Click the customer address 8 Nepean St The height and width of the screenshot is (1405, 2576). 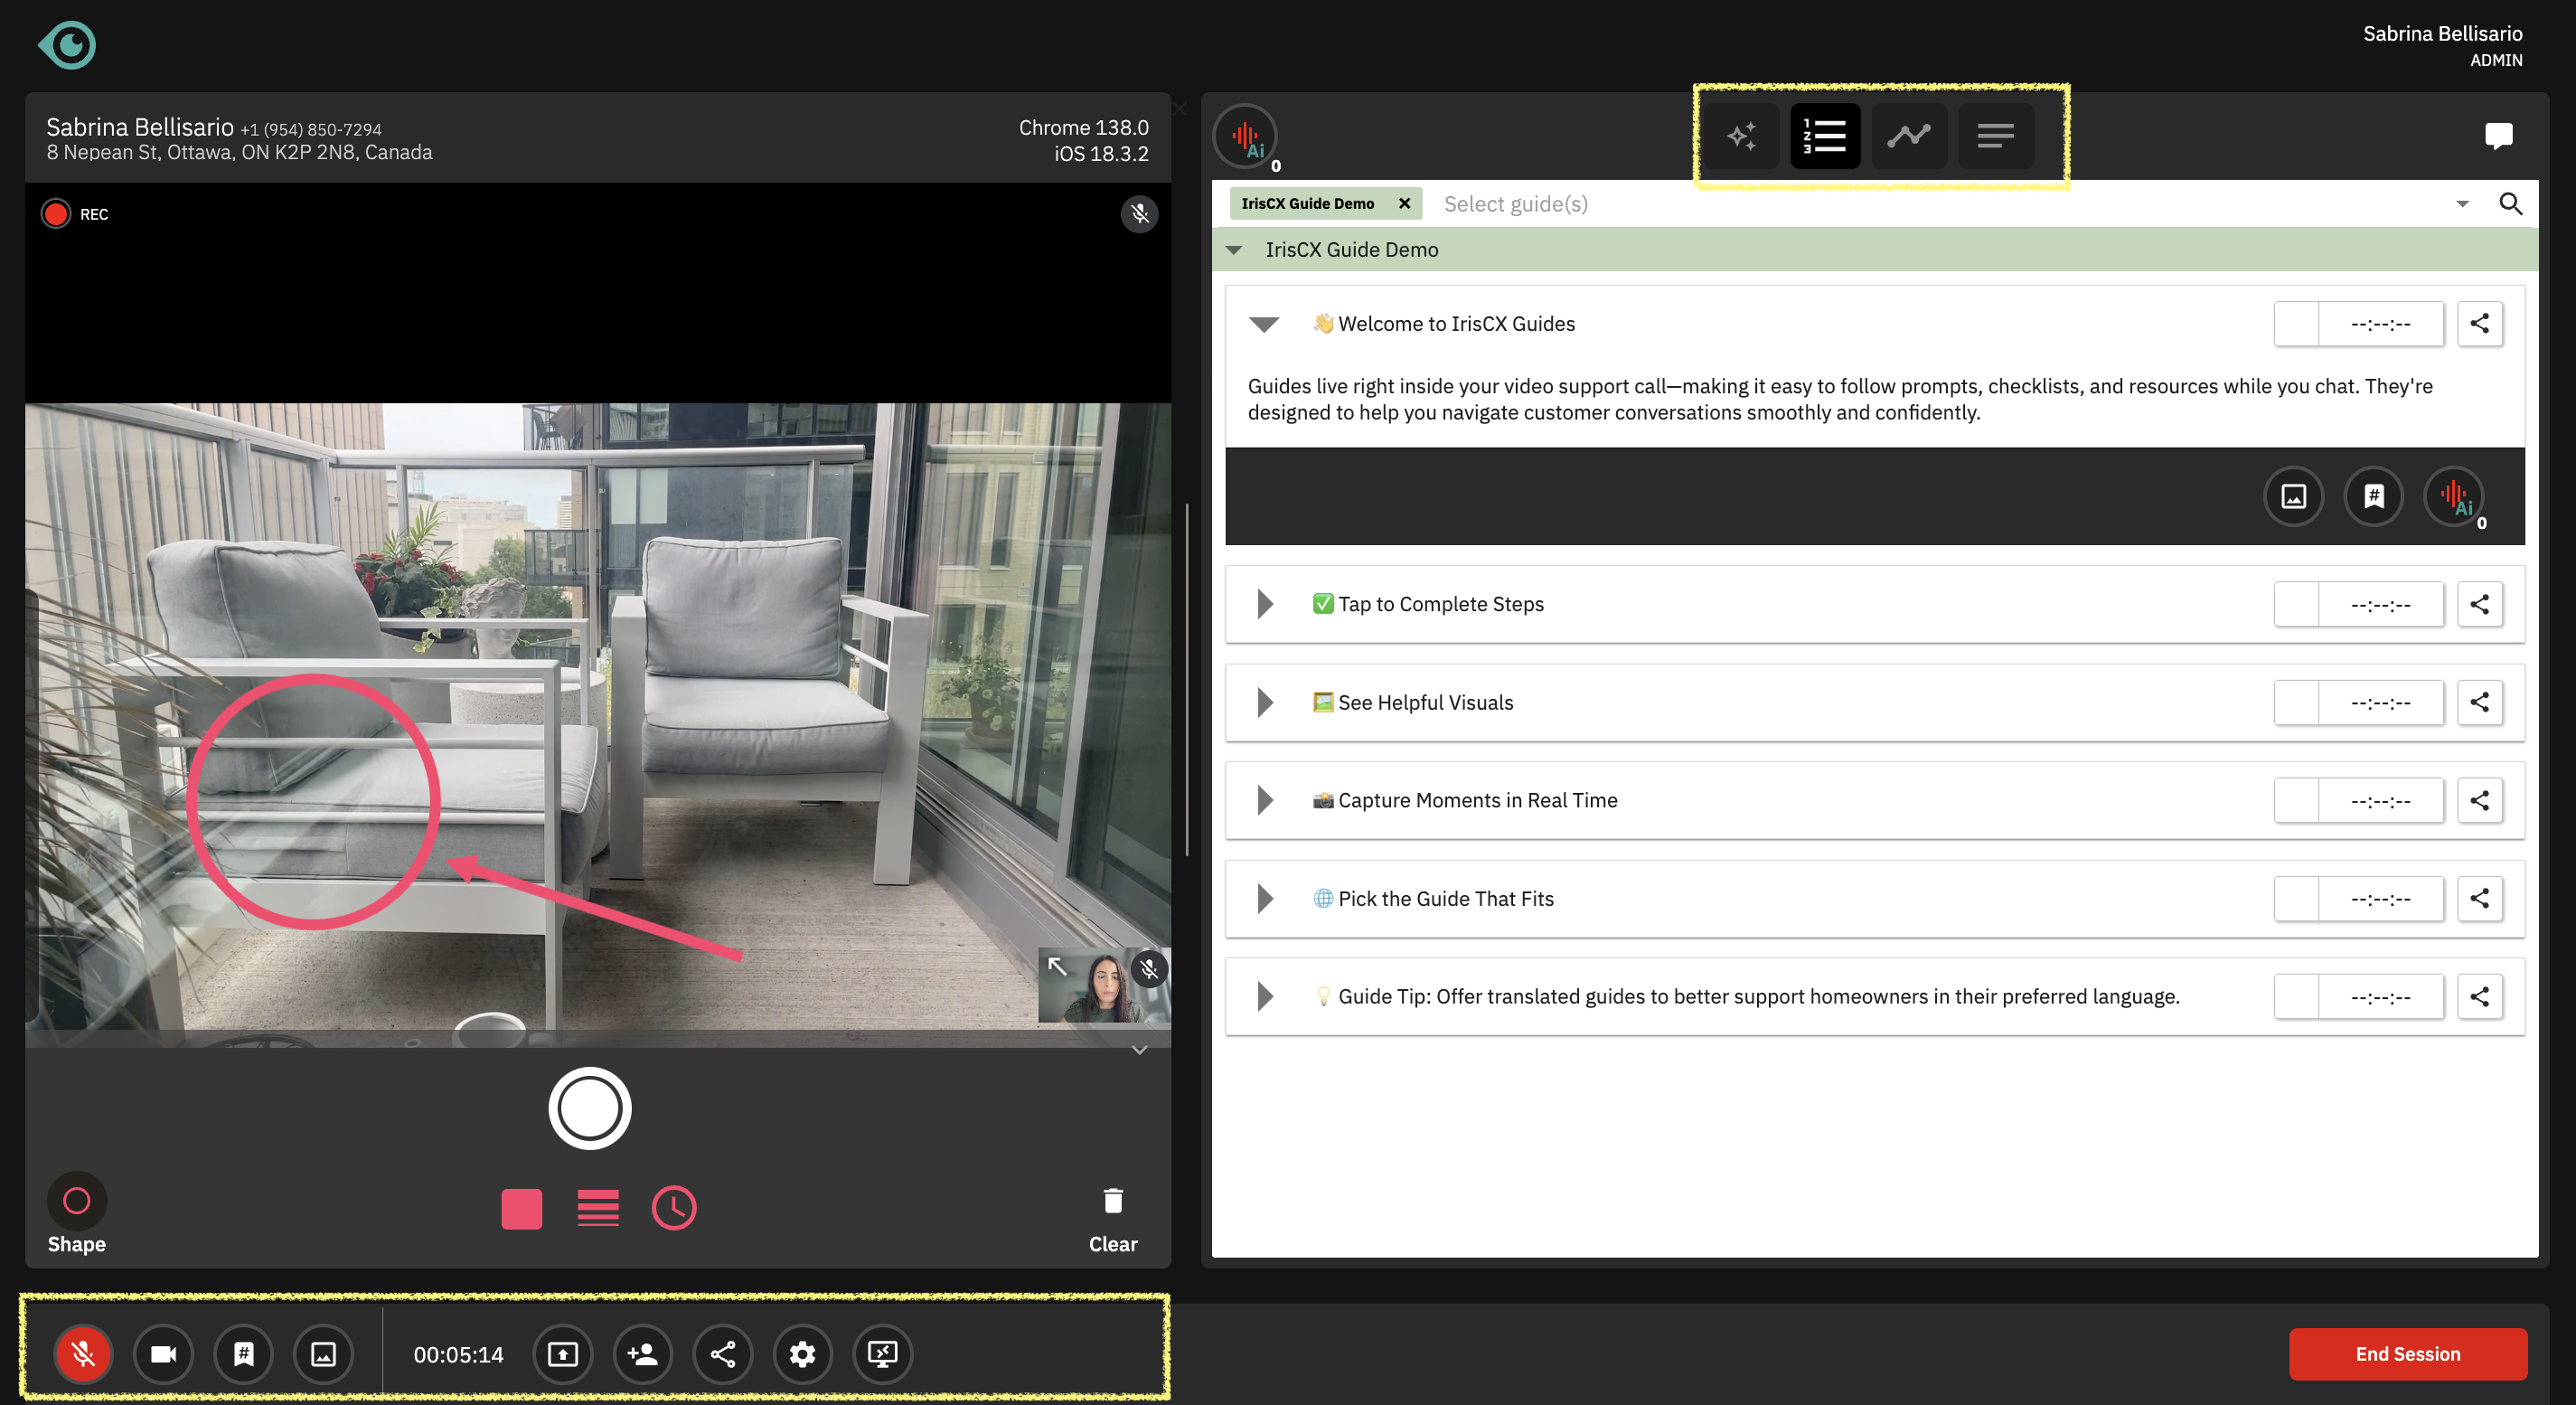tap(239, 153)
